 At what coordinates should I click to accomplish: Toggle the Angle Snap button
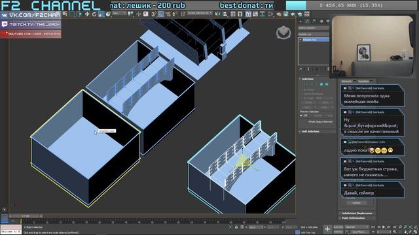161,14
